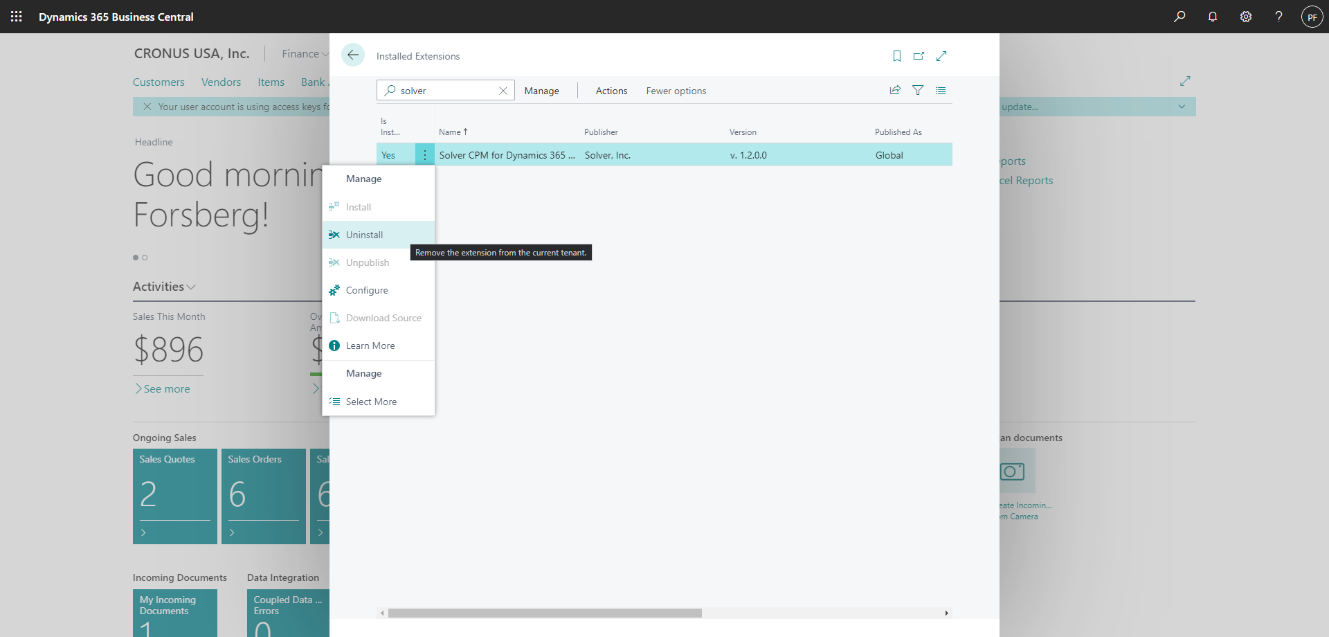Clear the solver search text
This screenshot has width=1329, height=637.
pos(503,91)
